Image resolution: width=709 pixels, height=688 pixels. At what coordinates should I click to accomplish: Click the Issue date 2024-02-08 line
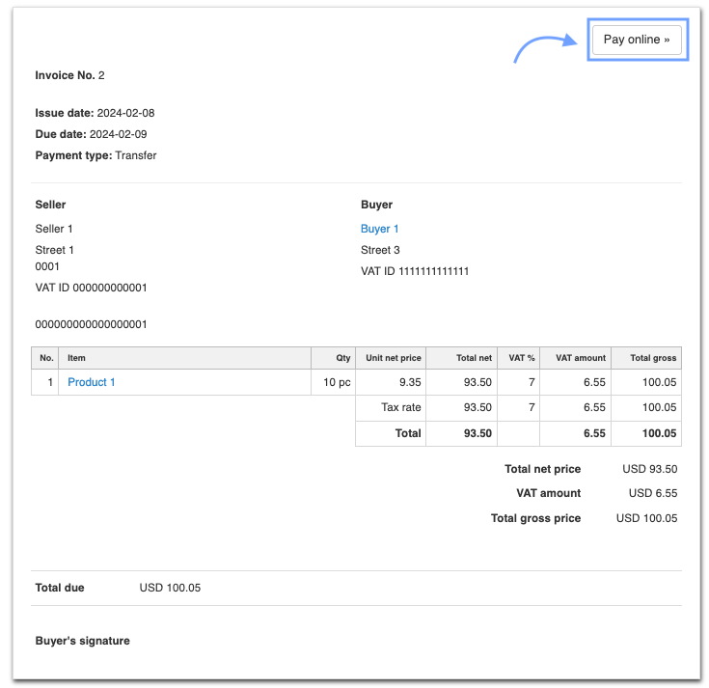coord(95,113)
